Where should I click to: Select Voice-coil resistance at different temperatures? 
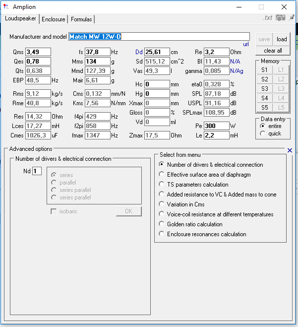216,214
